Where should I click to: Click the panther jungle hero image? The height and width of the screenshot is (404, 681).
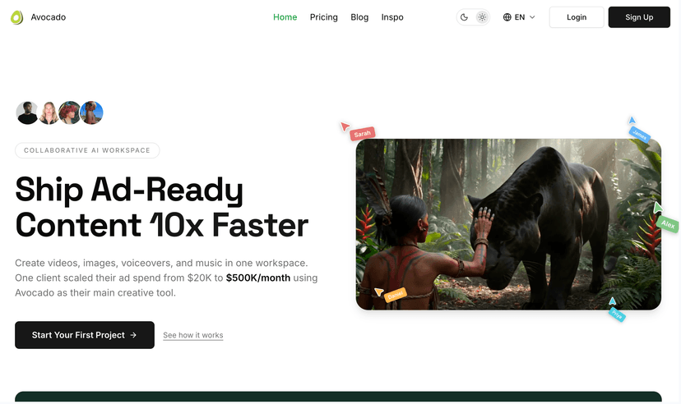[x=508, y=224]
